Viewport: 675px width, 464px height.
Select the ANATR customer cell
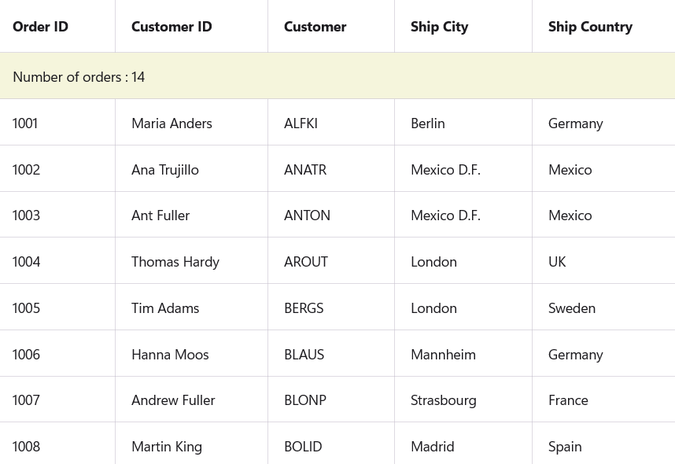pos(305,170)
